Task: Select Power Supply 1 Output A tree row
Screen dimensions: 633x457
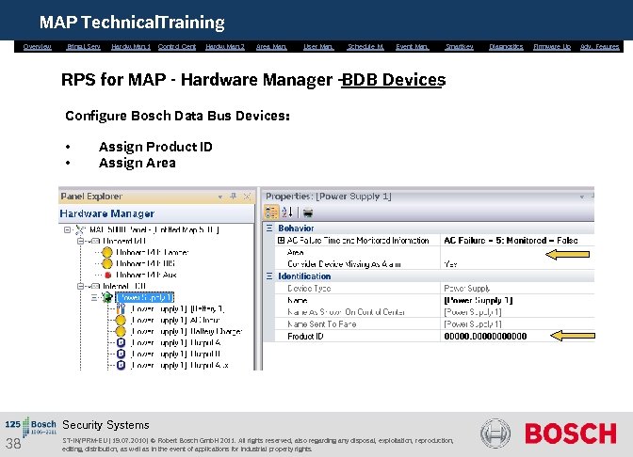Action: pos(175,342)
